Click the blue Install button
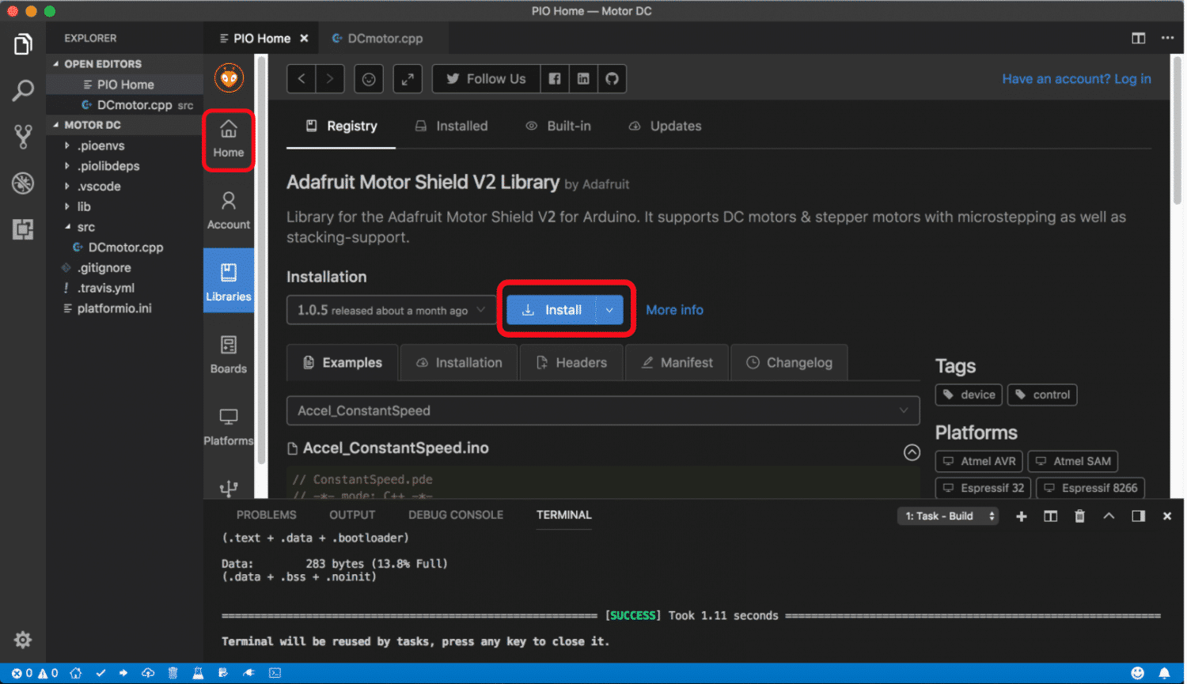The width and height of the screenshot is (1187, 684). (x=552, y=310)
